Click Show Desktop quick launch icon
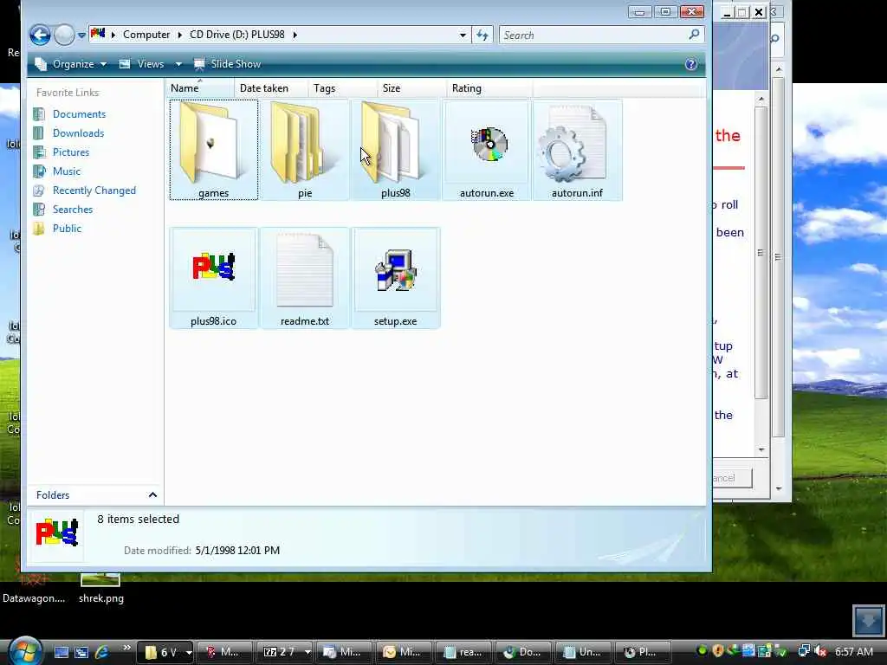Image resolution: width=887 pixels, height=665 pixels. (62, 652)
